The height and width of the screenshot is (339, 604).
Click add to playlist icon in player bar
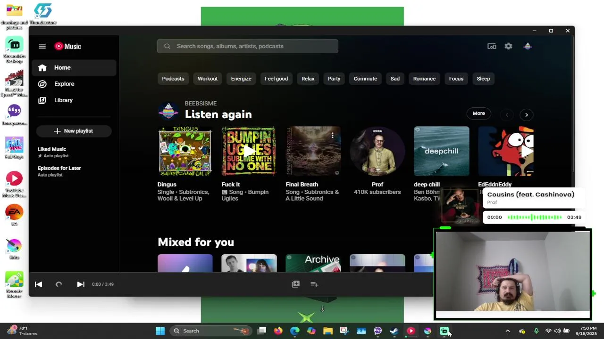(314, 284)
